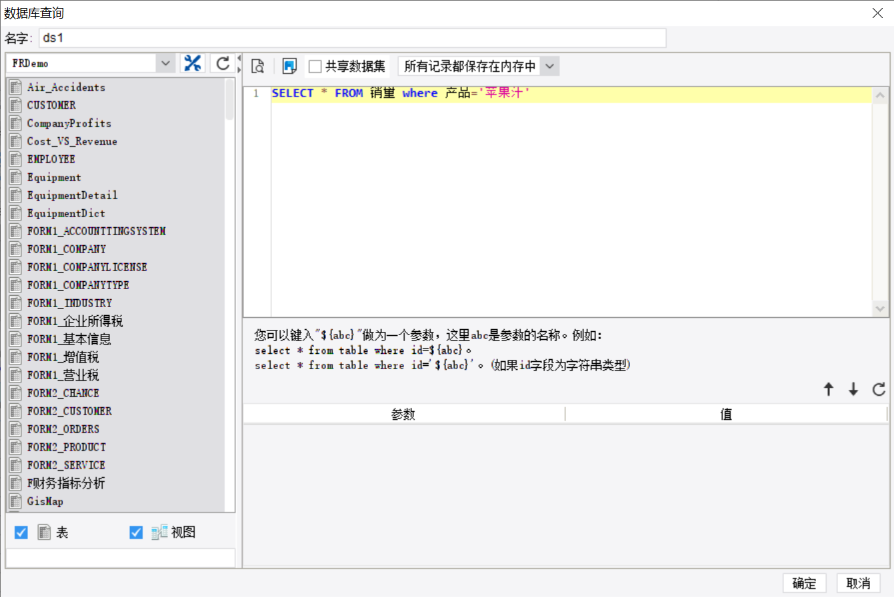Click the blue stored-procedure toolbar icon
Viewport: 894px width, 597px height.
click(x=289, y=66)
